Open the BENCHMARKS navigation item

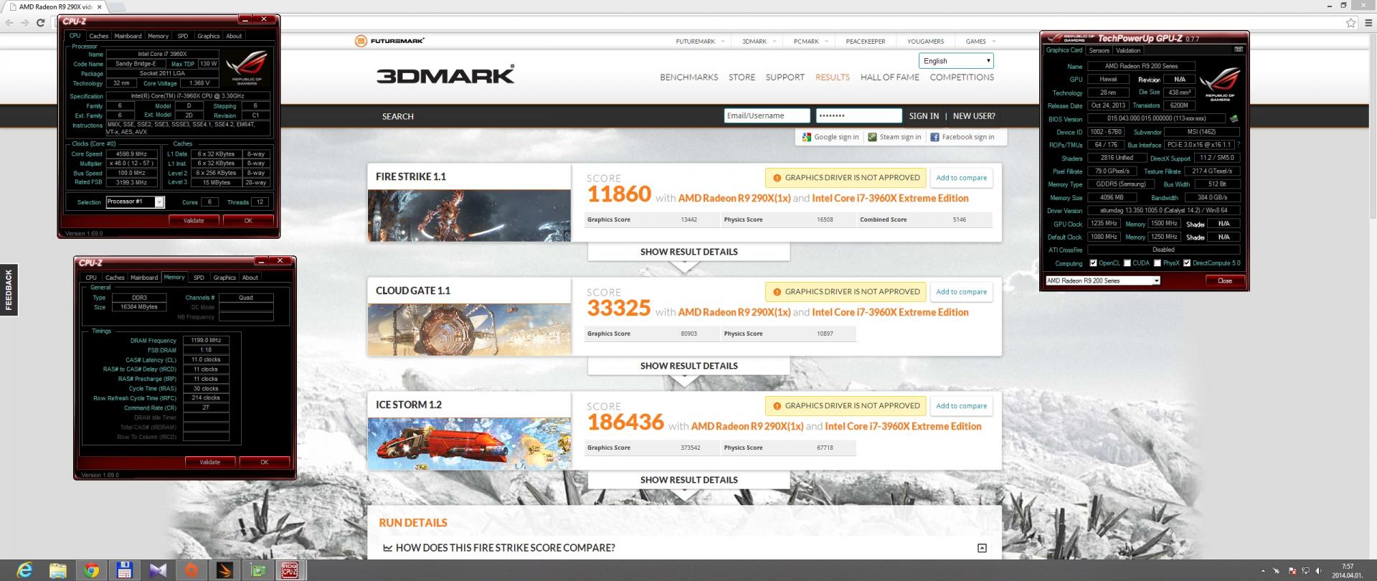[x=688, y=77]
